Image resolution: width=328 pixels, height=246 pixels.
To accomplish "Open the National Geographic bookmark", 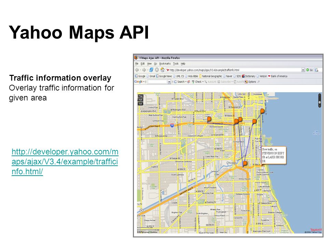I will 210,76.
